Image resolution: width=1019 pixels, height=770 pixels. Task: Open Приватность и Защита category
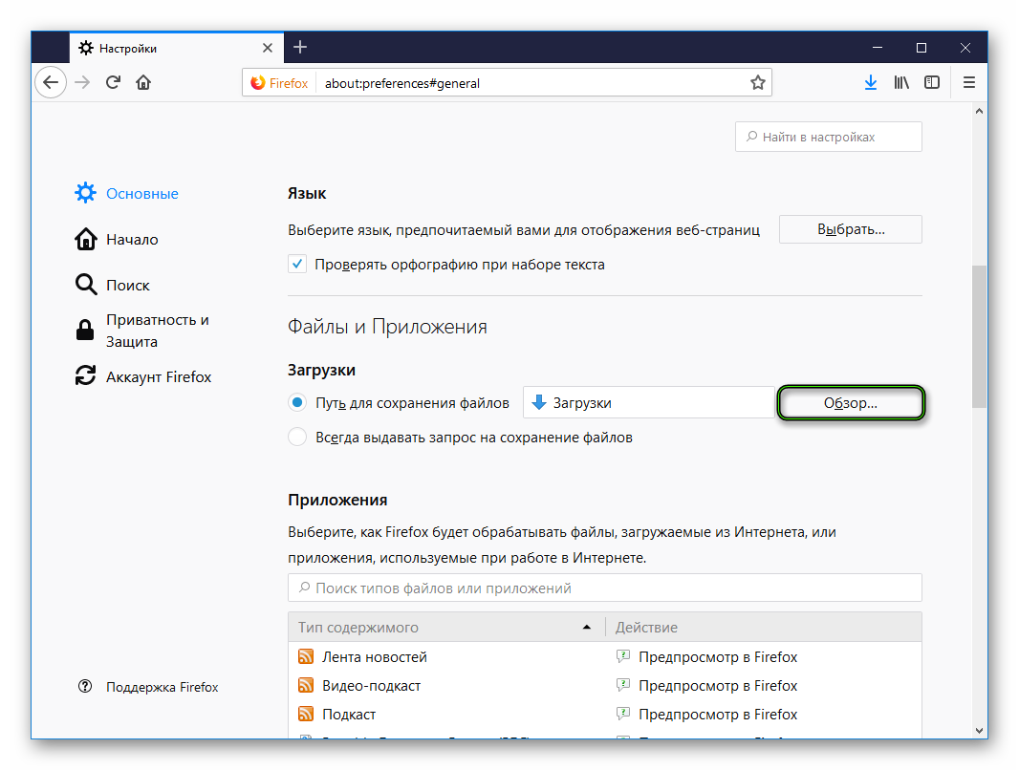tap(143, 331)
